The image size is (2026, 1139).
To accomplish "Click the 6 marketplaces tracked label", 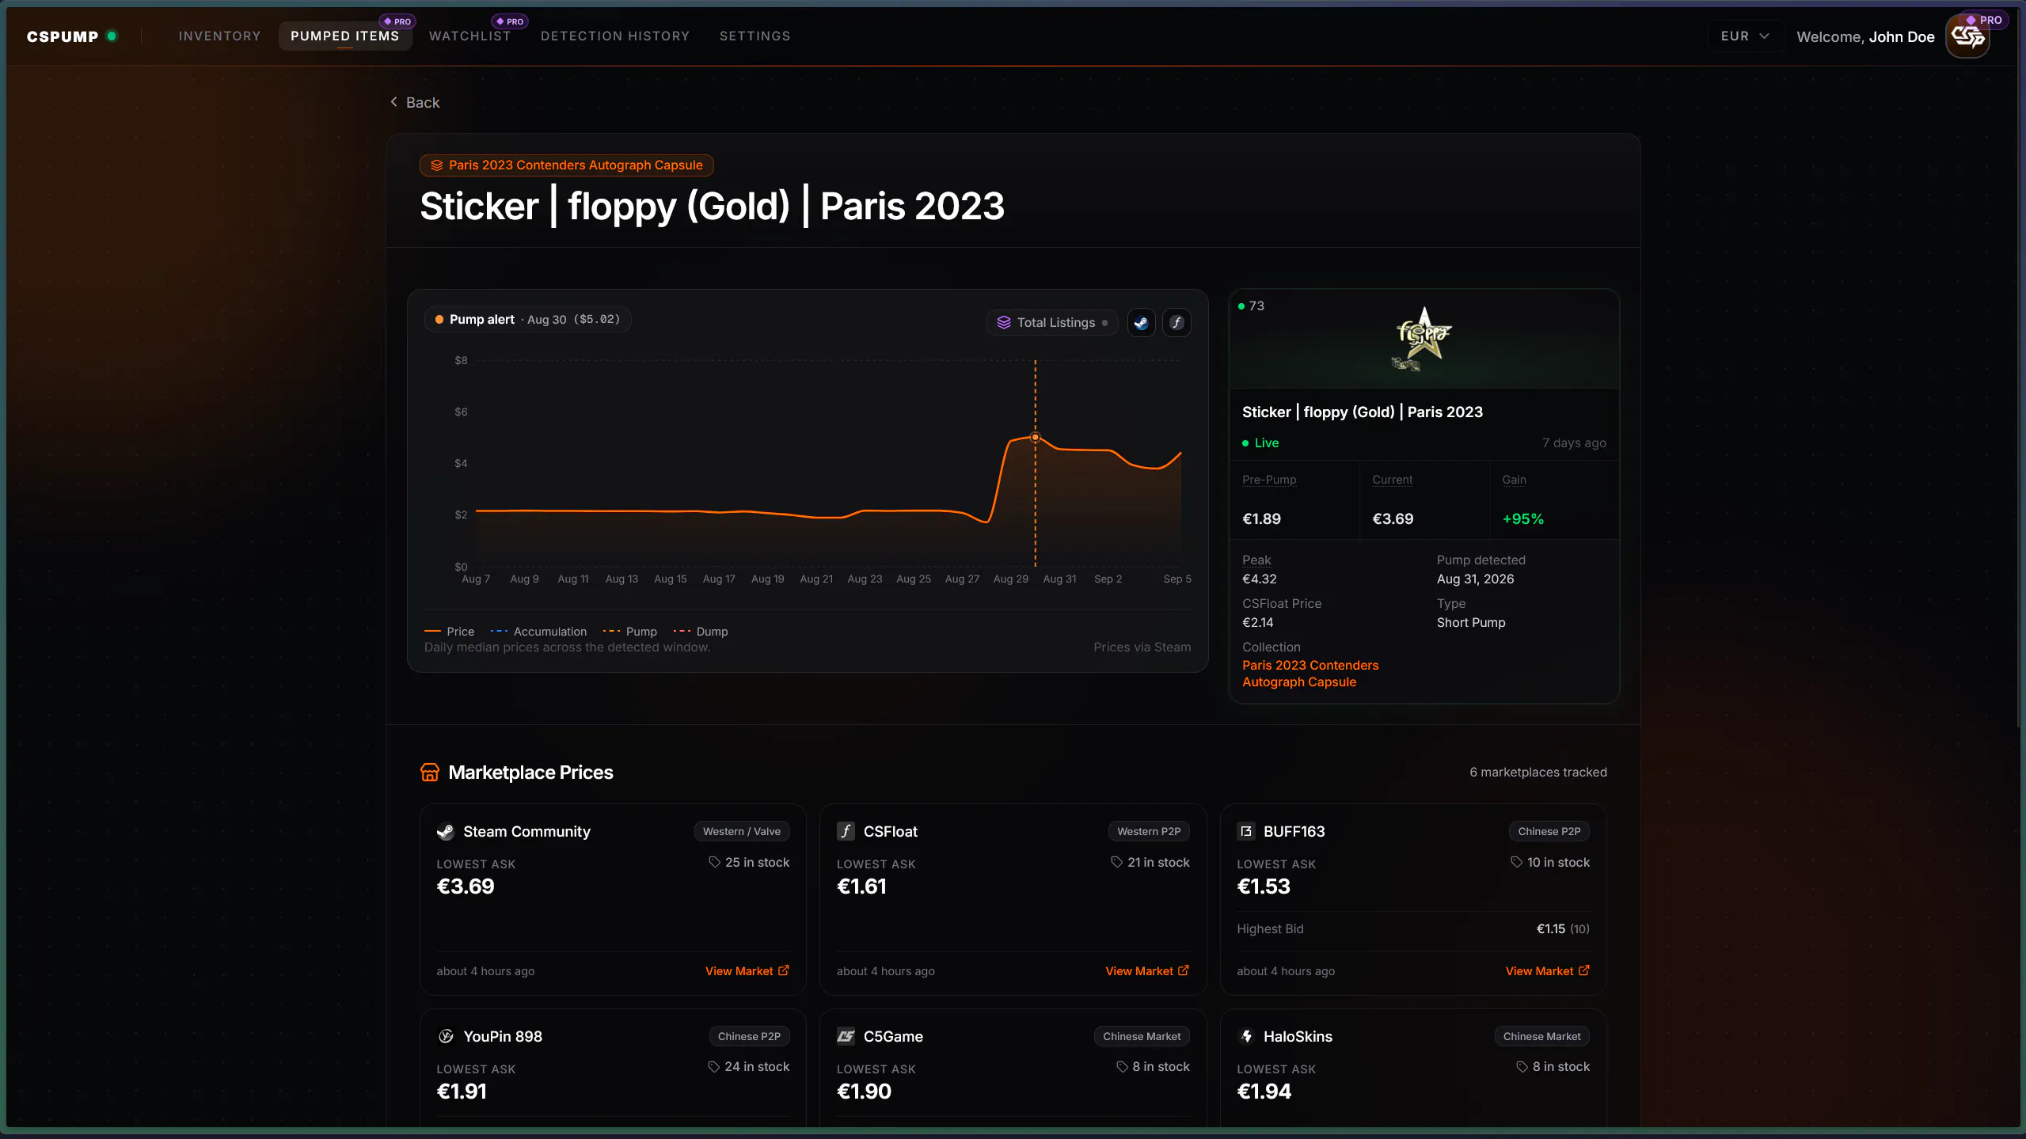I will (x=1538, y=773).
